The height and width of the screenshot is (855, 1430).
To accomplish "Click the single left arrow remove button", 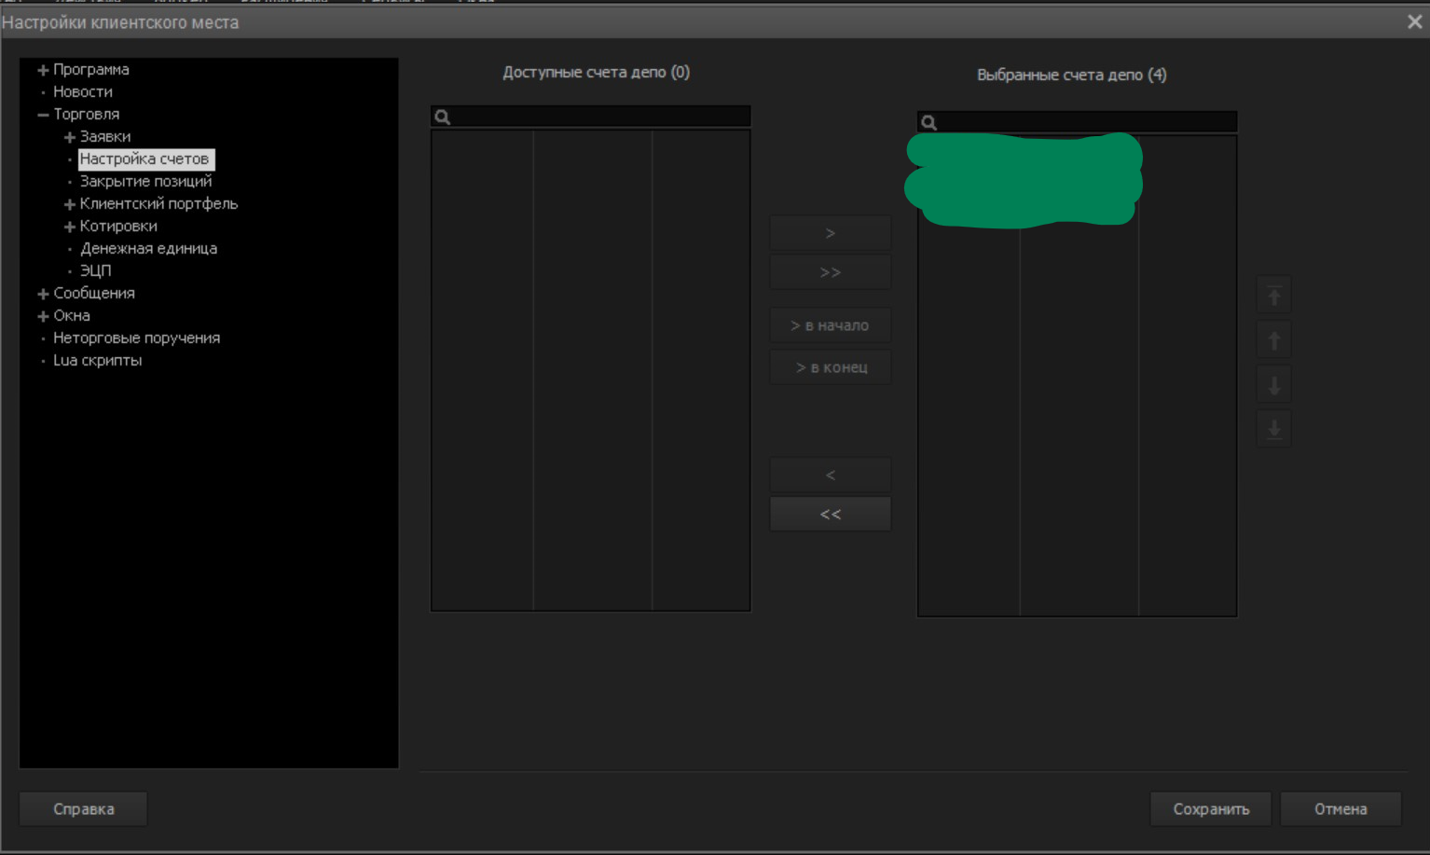I will pyautogui.click(x=830, y=476).
